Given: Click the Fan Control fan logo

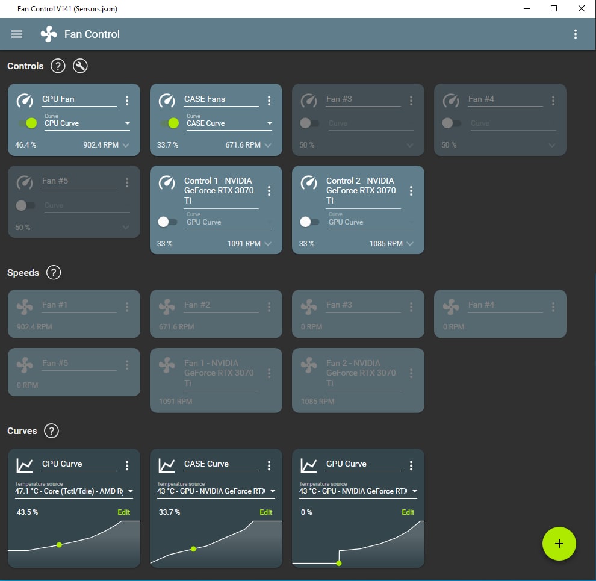Looking at the screenshot, I should coord(49,34).
